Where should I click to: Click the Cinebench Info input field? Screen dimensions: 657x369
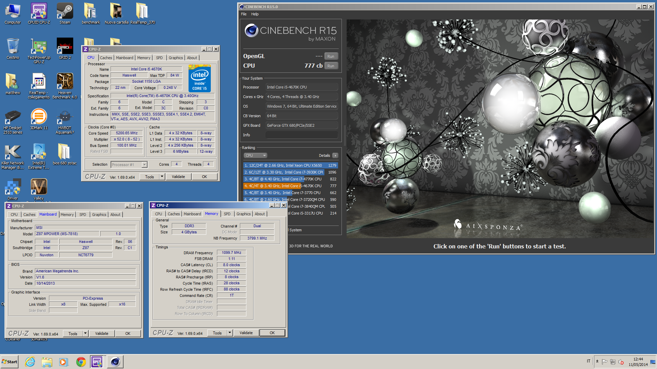[x=302, y=135]
